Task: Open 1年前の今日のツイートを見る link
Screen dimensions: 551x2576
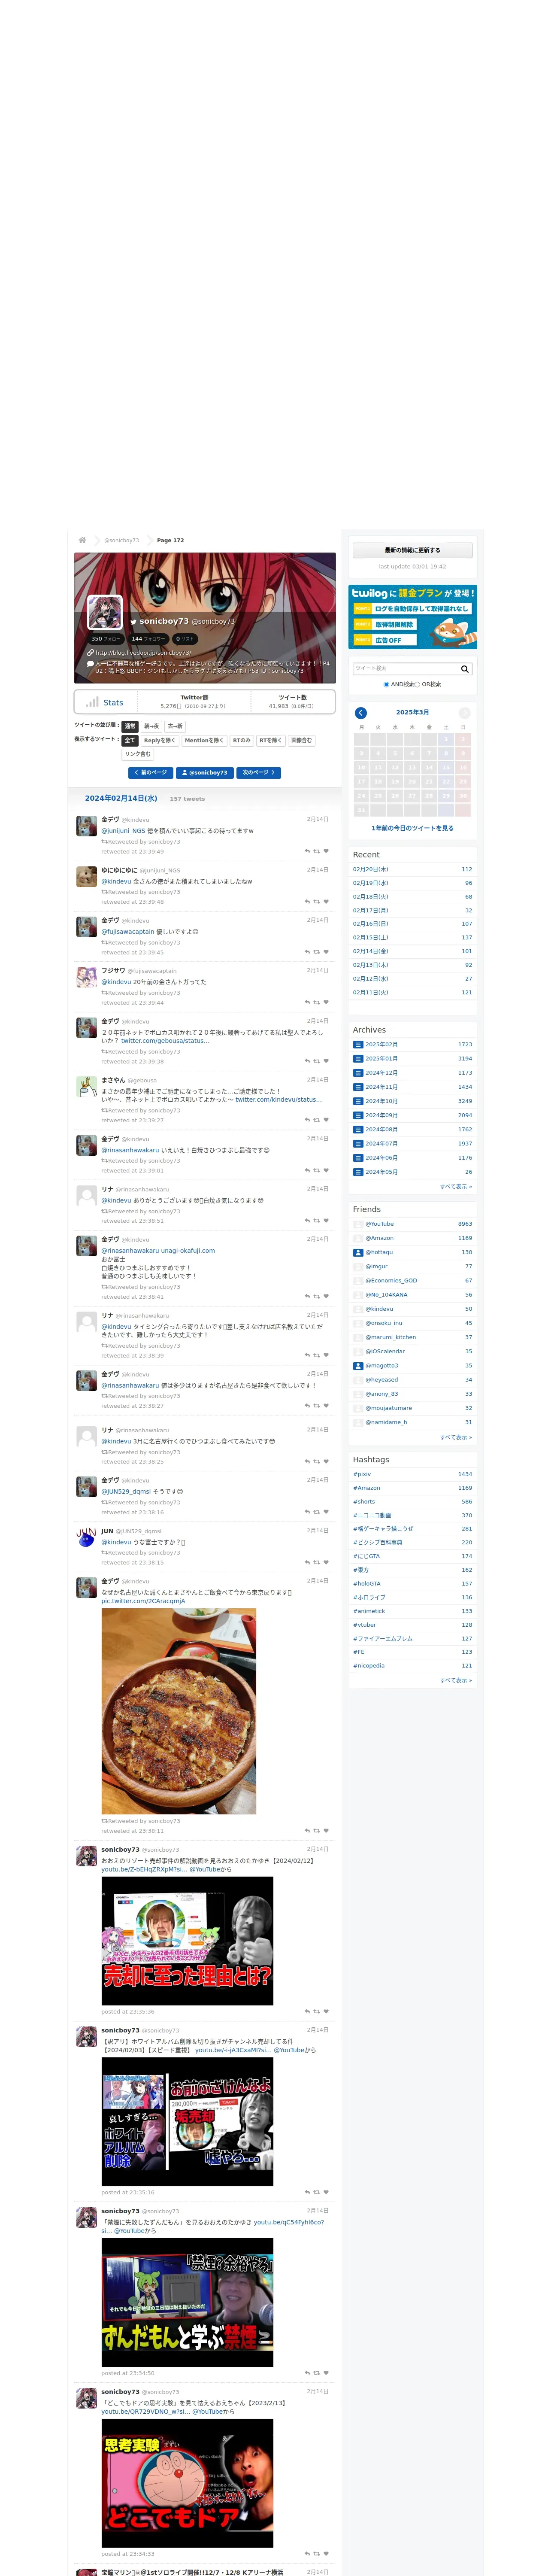Action: [412, 828]
